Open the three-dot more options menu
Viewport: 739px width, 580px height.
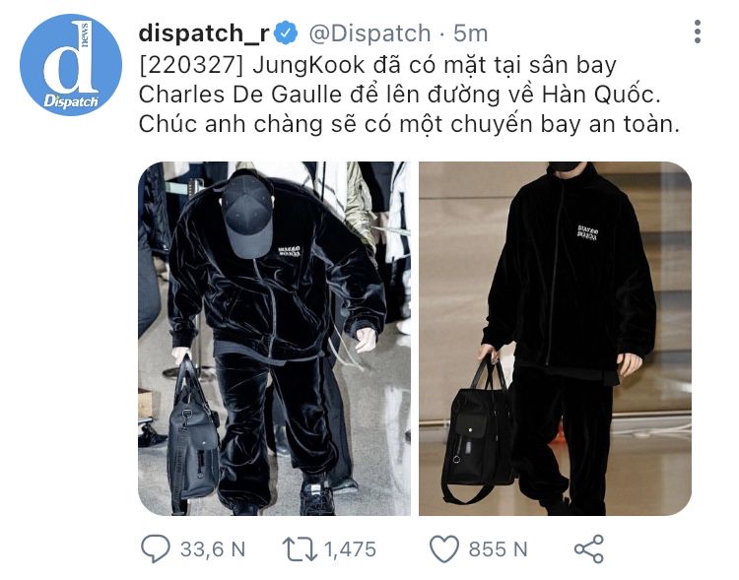(698, 32)
